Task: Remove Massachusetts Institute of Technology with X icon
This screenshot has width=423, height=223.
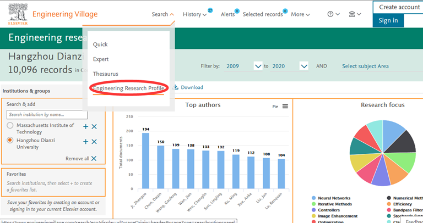Action: [94, 127]
